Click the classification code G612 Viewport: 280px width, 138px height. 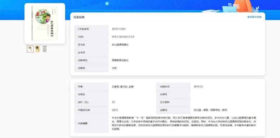[115, 110]
